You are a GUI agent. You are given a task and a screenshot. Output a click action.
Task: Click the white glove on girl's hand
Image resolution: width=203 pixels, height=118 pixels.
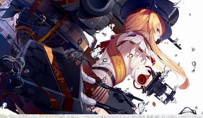click(x=96, y=53)
